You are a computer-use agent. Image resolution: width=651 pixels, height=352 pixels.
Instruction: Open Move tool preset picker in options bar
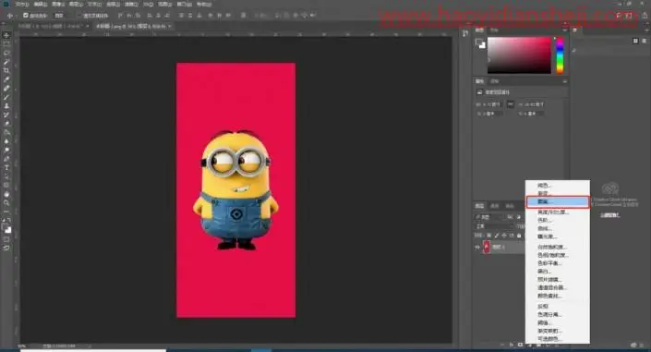tap(11, 16)
